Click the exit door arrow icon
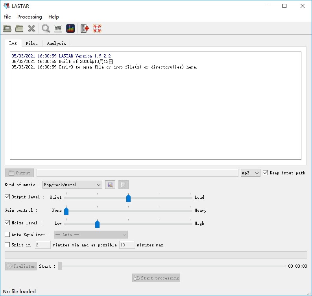 (85, 28)
